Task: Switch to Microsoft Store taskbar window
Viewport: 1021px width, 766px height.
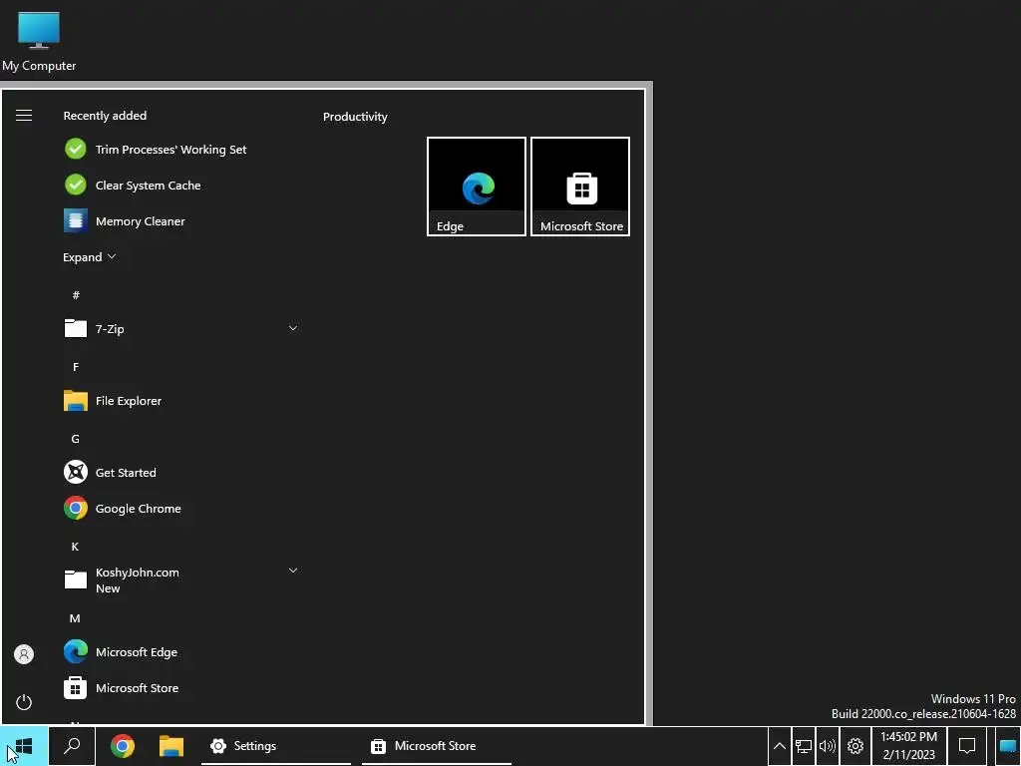Action: tap(437, 746)
